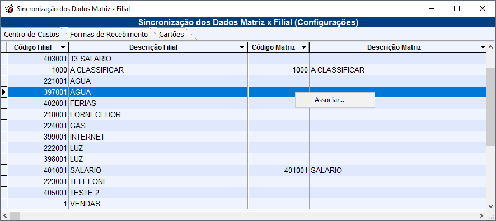Select the Centro de Custos tab
The width and height of the screenshot is (496, 221).
(x=32, y=34)
